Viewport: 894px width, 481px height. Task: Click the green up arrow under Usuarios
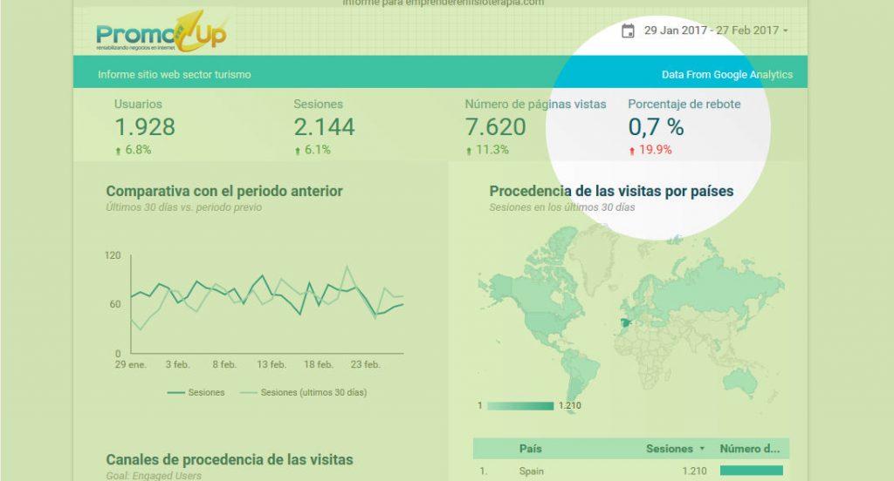(118, 151)
